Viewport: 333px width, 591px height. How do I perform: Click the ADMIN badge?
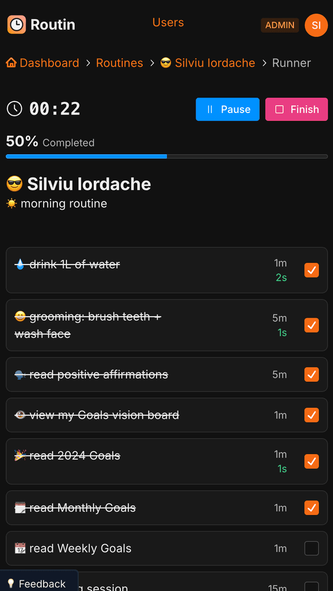click(x=280, y=25)
